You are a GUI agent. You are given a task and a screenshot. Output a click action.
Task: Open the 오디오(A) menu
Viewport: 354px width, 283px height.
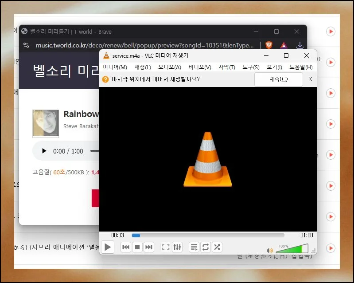pos(169,67)
